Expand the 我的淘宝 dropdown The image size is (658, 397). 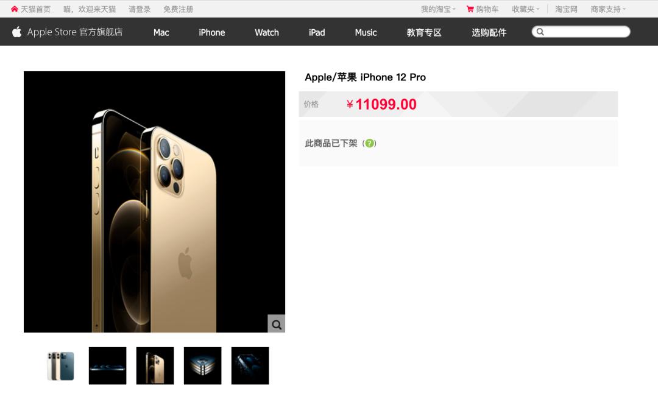pos(438,9)
